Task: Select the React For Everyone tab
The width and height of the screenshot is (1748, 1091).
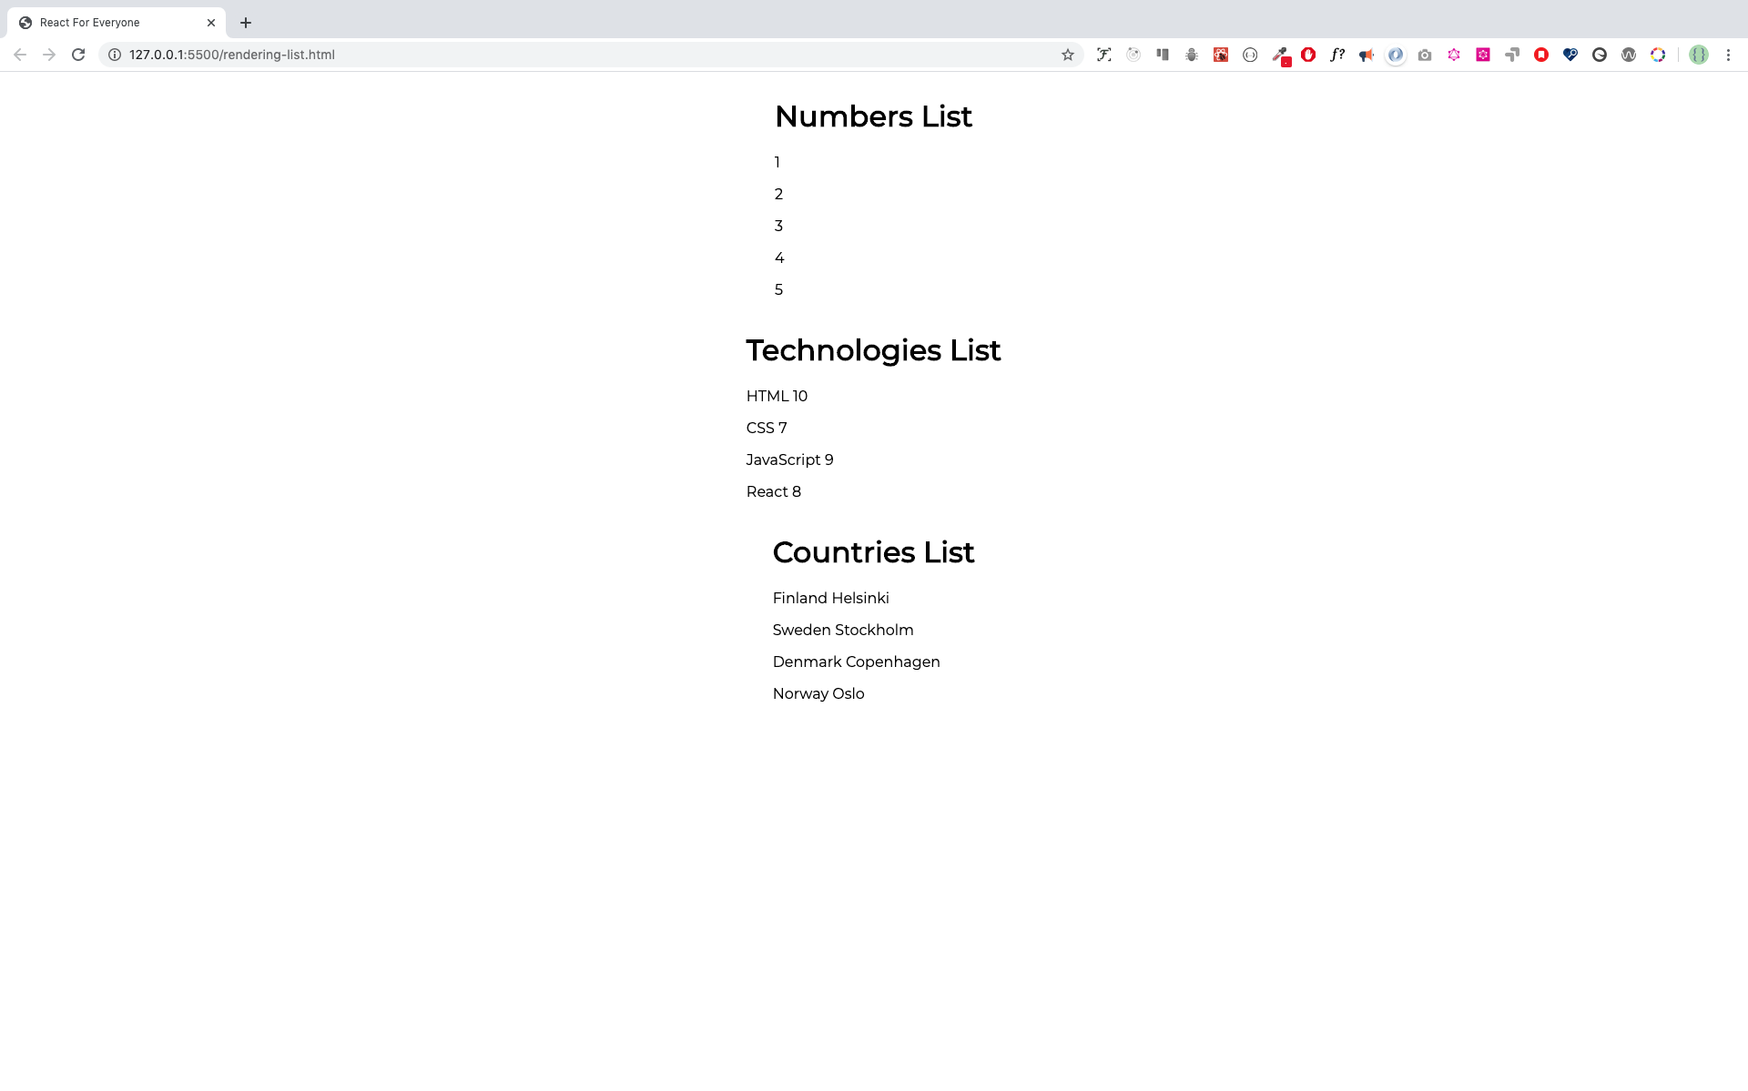Action: click(117, 23)
